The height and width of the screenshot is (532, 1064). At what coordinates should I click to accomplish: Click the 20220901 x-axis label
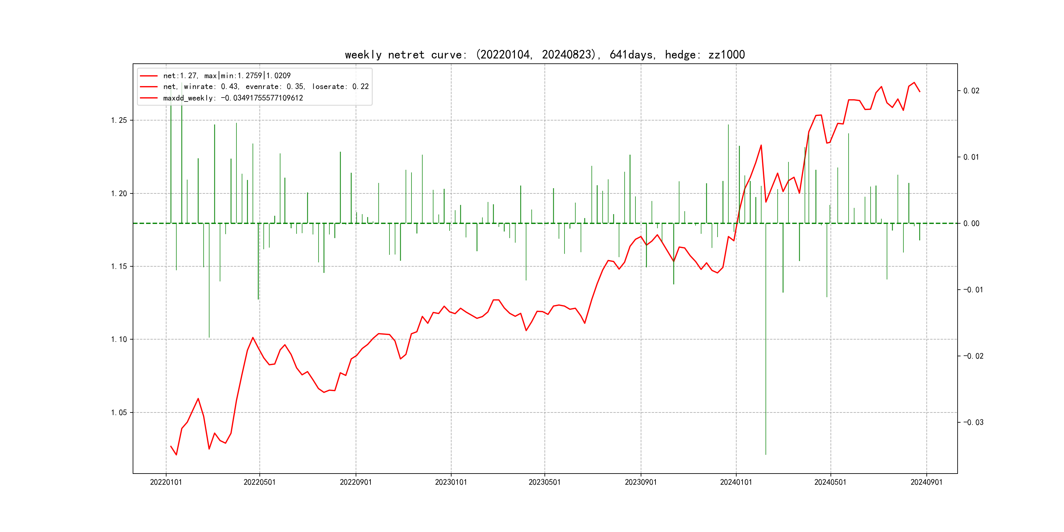tap(356, 482)
